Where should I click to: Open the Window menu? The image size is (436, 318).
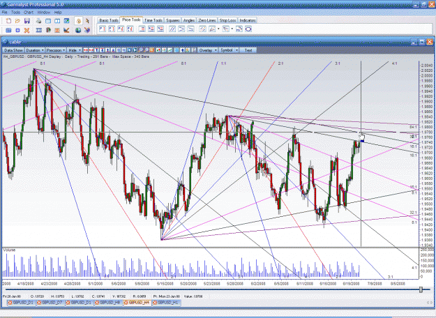[x=44, y=13]
